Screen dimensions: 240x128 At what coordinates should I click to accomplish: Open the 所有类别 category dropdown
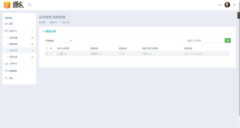(59, 41)
